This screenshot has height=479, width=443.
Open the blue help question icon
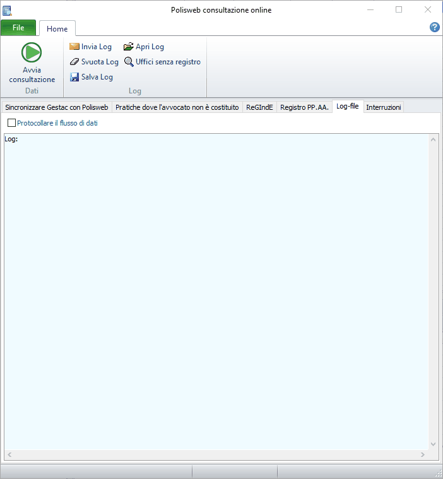(434, 27)
